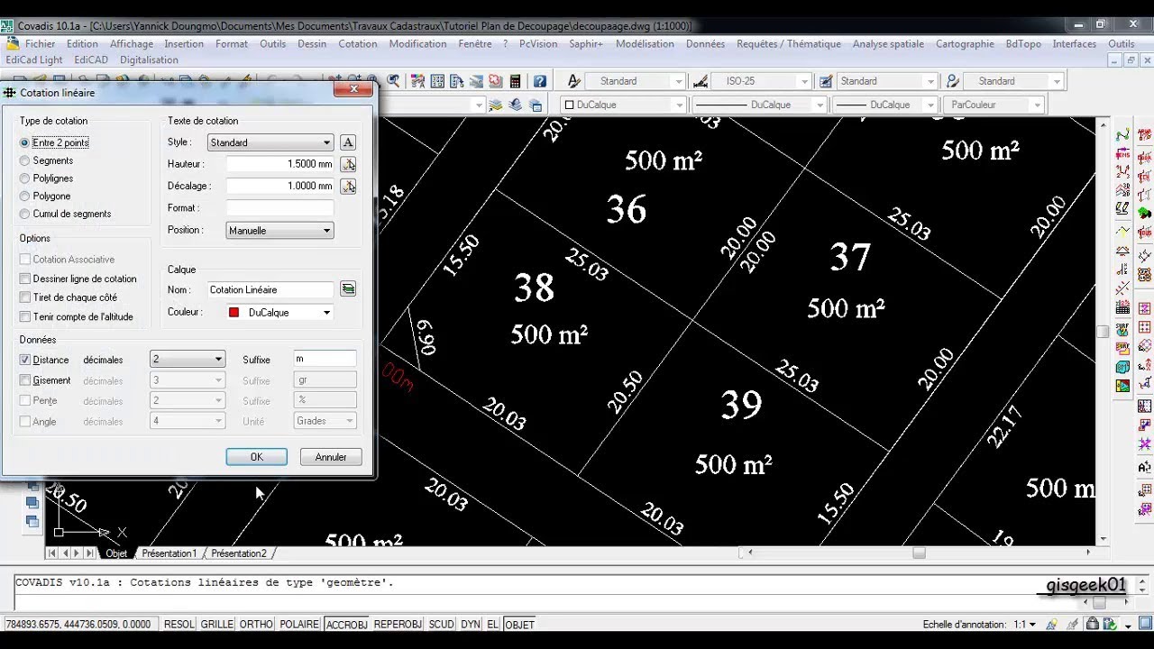Open the Cotation menu
This screenshot has height=649, width=1154.
[358, 43]
